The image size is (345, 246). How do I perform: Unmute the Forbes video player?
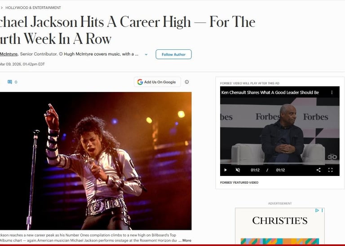238,170
